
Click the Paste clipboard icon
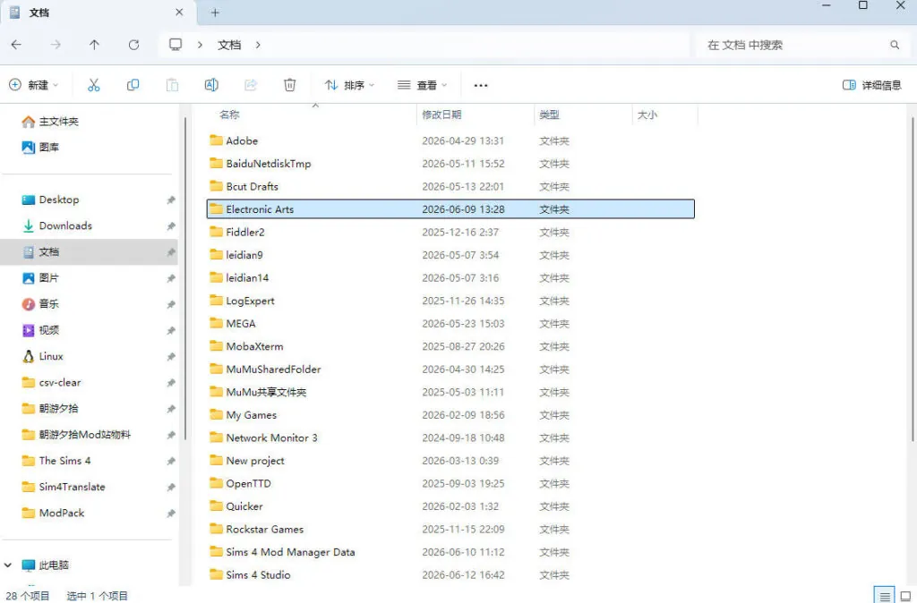pyautogui.click(x=172, y=85)
